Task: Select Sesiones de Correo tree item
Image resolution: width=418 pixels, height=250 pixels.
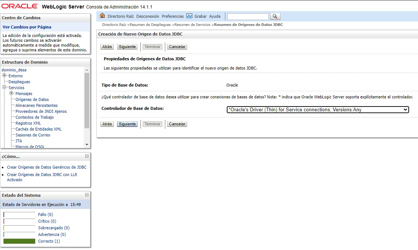Action: [33, 135]
